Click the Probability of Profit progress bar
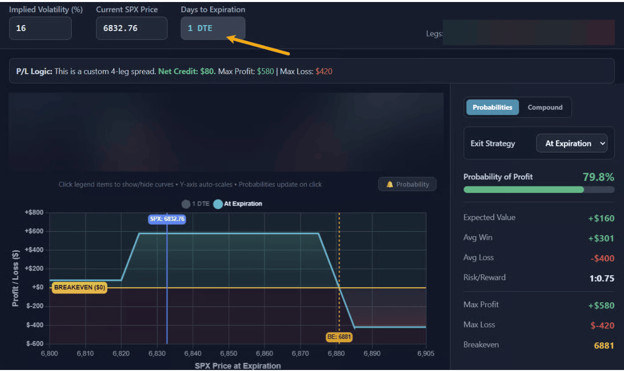 (538, 190)
